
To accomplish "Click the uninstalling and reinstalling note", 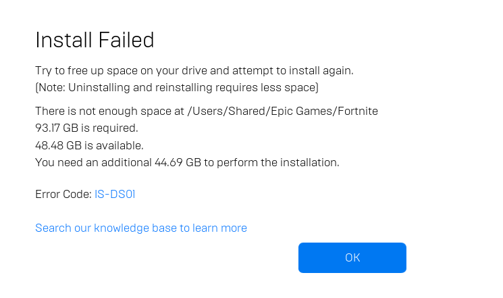I will (x=177, y=88).
